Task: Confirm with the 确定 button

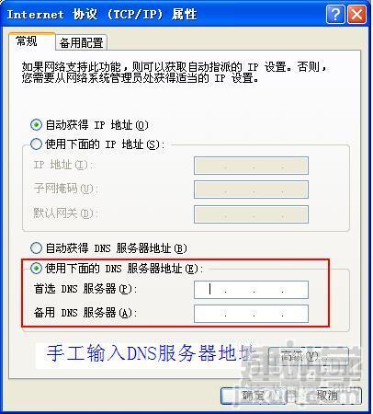Action: click(254, 396)
